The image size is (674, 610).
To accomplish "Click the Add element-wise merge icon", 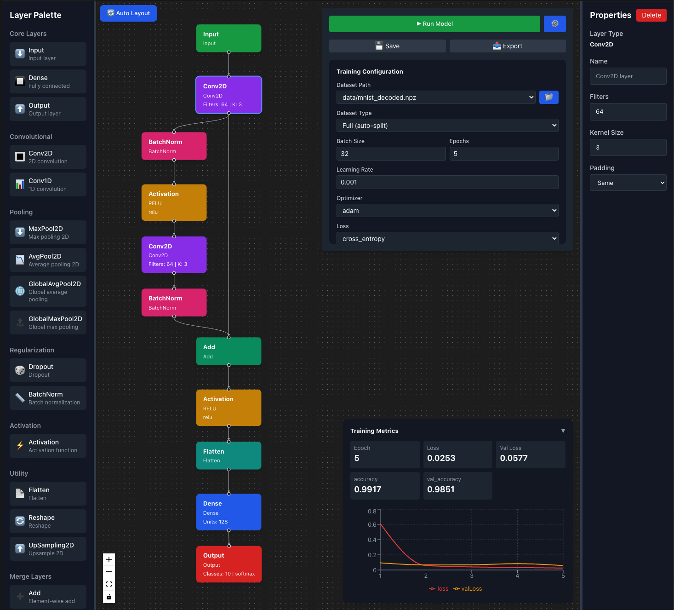I will (x=19, y=596).
